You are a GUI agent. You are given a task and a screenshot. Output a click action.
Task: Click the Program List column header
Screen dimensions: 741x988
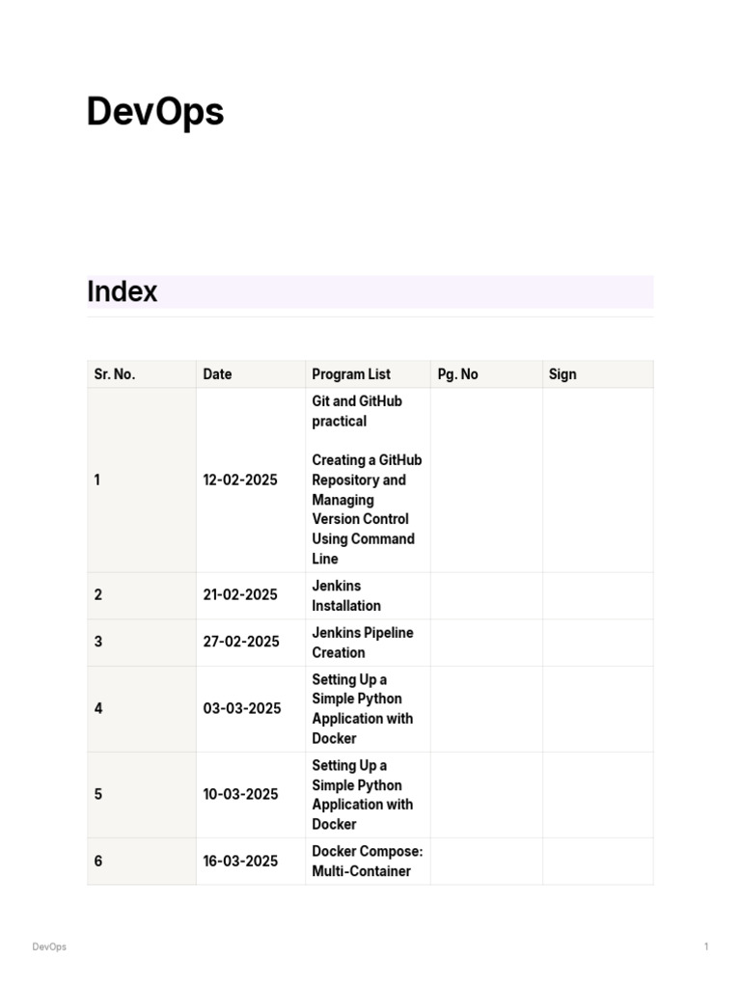pyautogui.click(x=351, y=374)
